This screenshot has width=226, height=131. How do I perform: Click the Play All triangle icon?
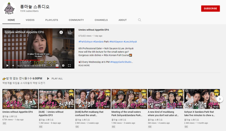tap(48, 79)
